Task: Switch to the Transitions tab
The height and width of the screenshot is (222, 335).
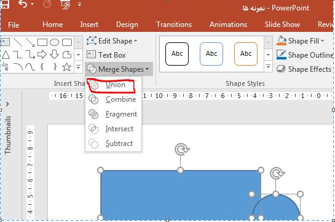Action: [174, 25]
